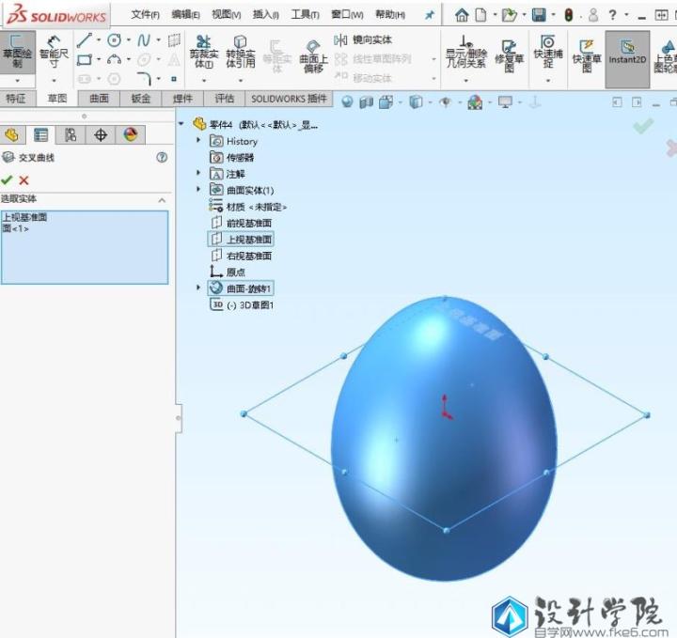This screenshot has height=638, width=677.
Task: Click the Open file icon
Action: pyautogui.click(x=509, y=16)
